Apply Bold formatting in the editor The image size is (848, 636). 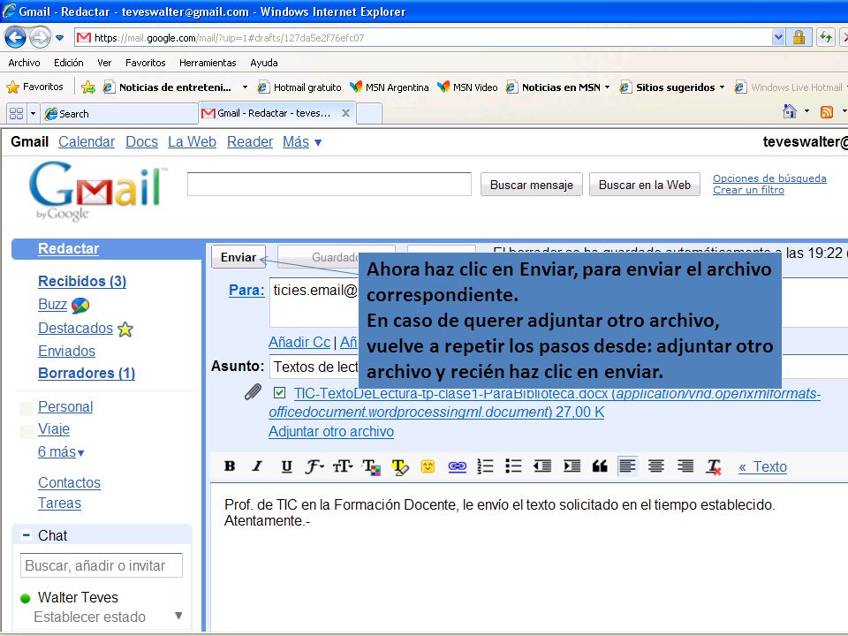point(230,466)
